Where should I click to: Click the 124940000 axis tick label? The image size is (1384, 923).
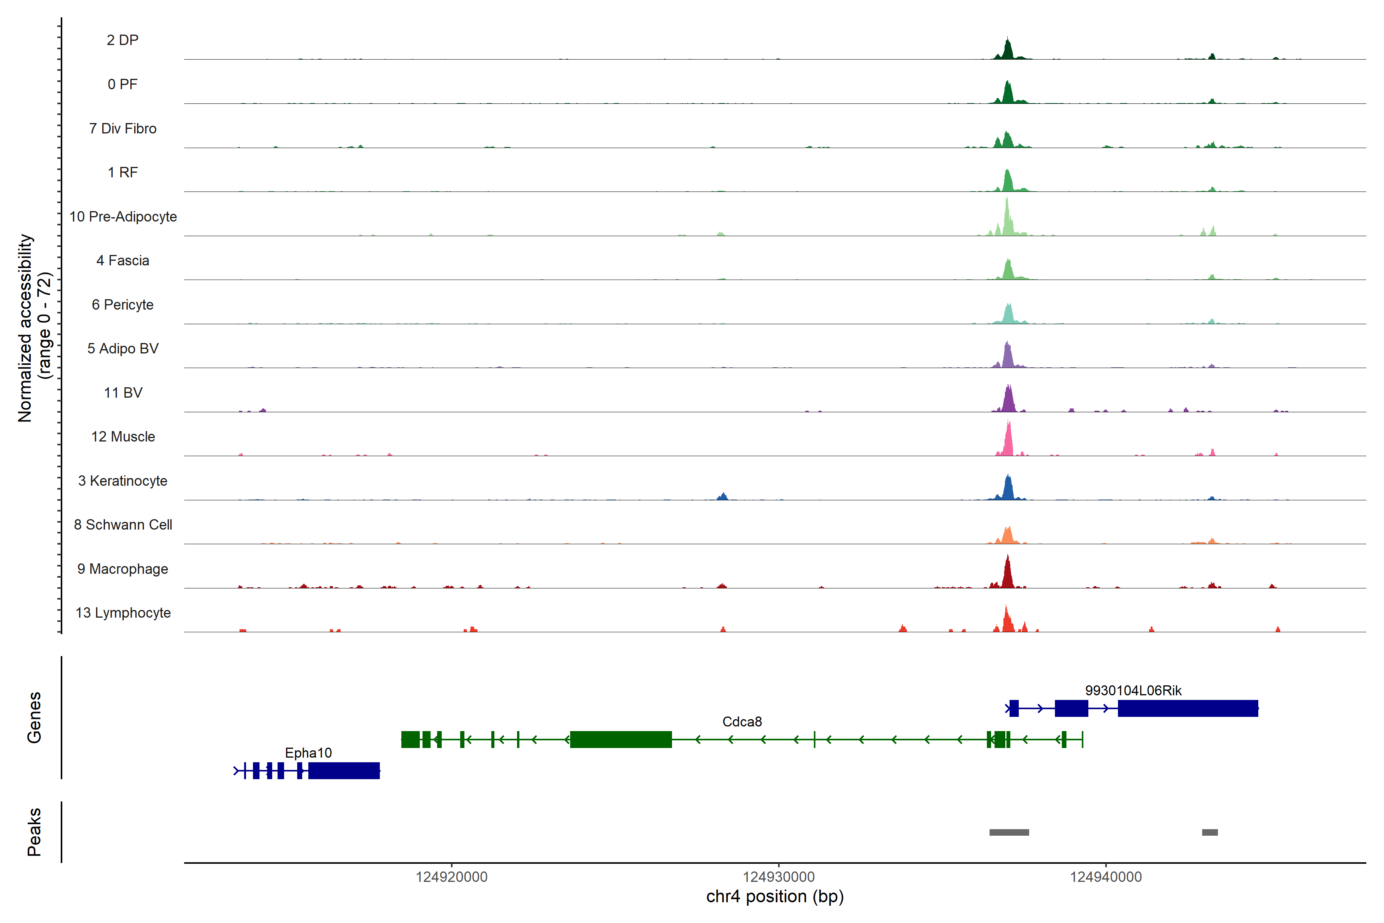1105,876
